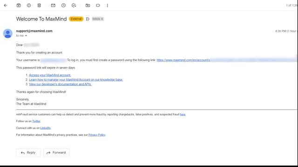Open the Labels icon in toolbar

coord(98,6)
